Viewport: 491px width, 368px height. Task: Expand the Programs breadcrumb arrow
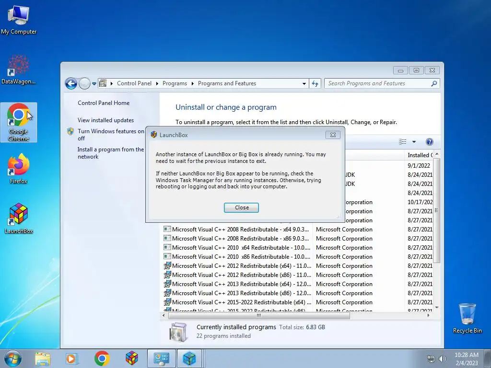coord(192,83)
